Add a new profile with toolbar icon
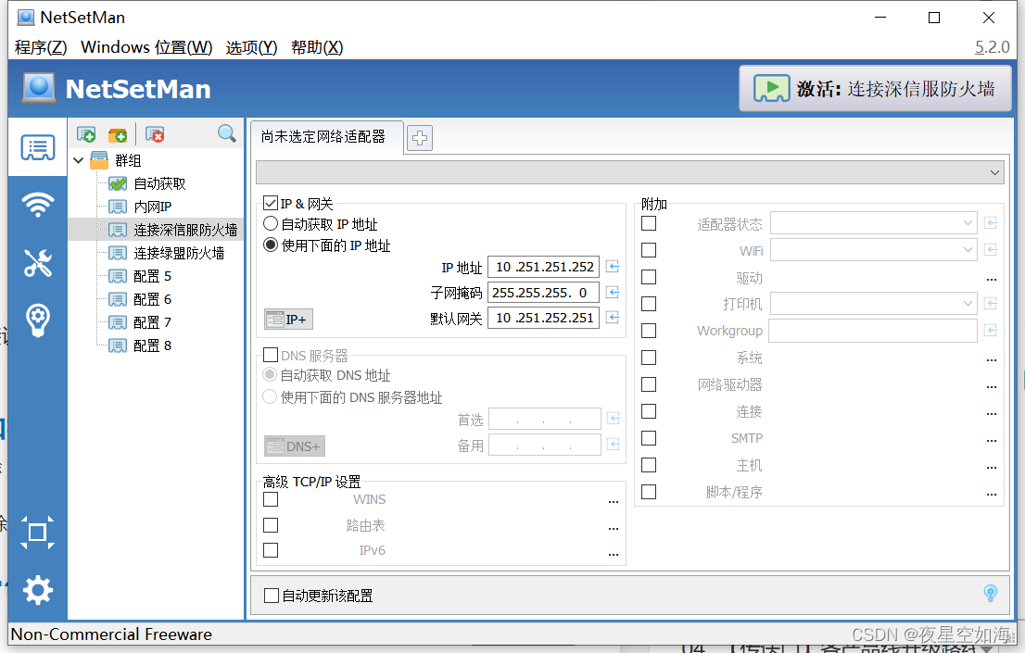 (x=86, y=134)
